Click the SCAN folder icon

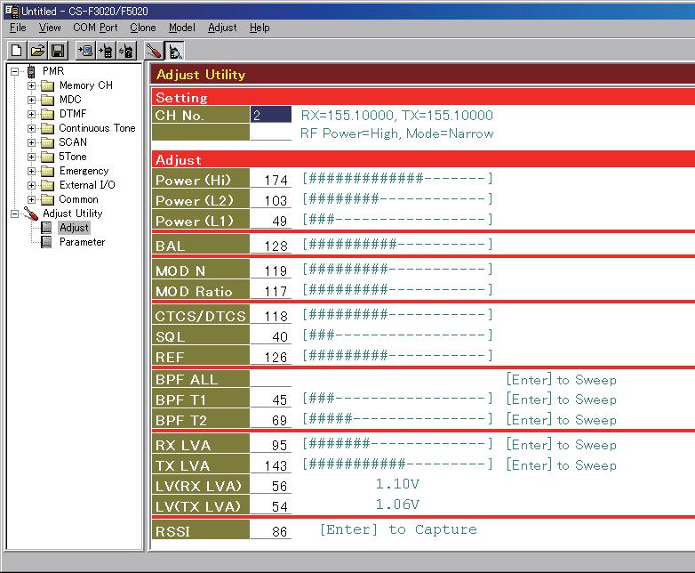[47, 142]
